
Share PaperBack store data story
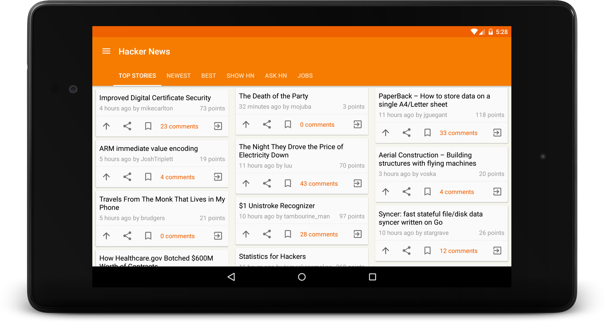tap(407, 133)
